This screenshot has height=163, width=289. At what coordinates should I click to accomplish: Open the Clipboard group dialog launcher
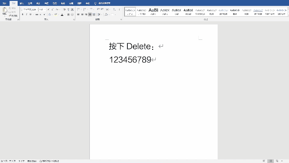coord(18,19)
